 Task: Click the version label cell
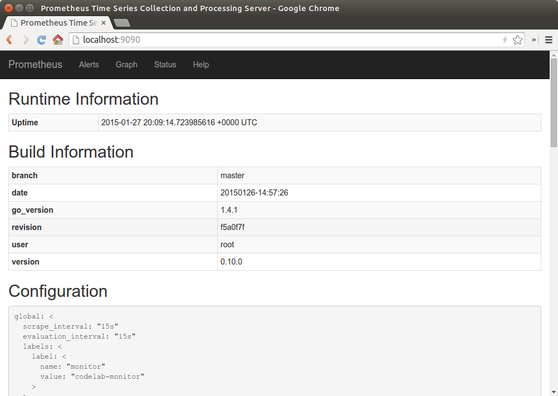(113, 262)
